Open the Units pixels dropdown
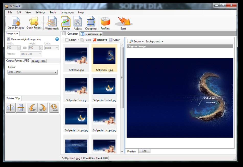The width and height of the screenshot is (243, 167). tap(51, 48)
